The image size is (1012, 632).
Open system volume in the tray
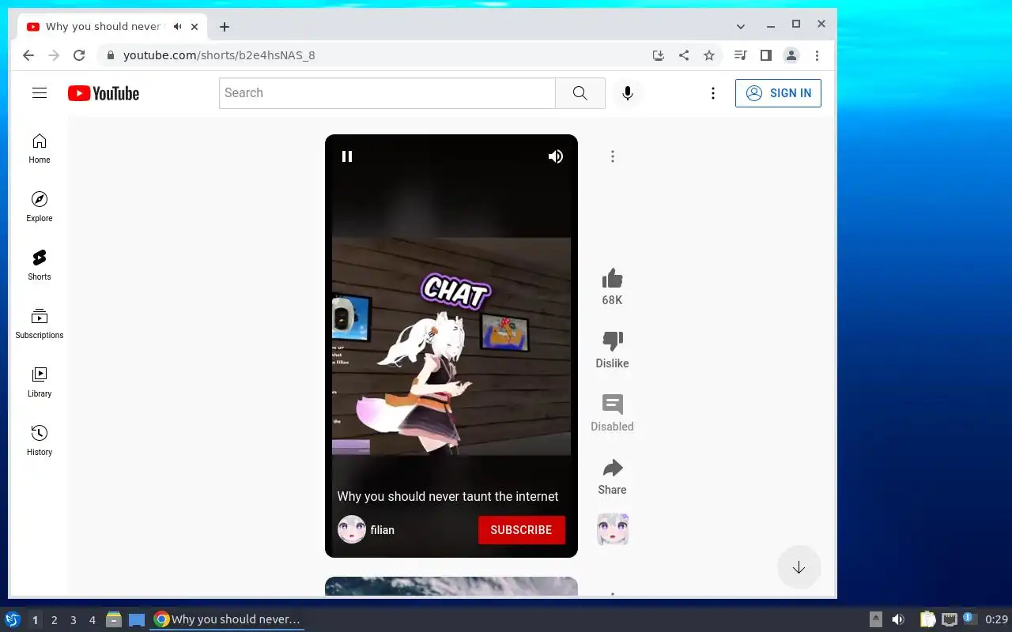click(x=898, y=619)
